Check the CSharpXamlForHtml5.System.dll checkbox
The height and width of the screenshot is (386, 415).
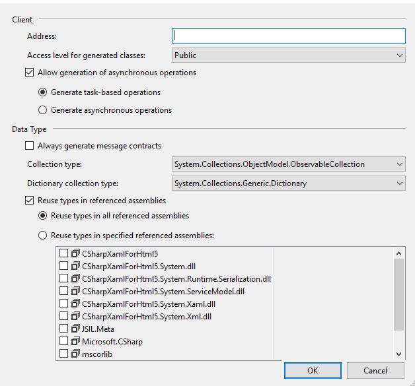pyautogui.click(x=64, y=265)
